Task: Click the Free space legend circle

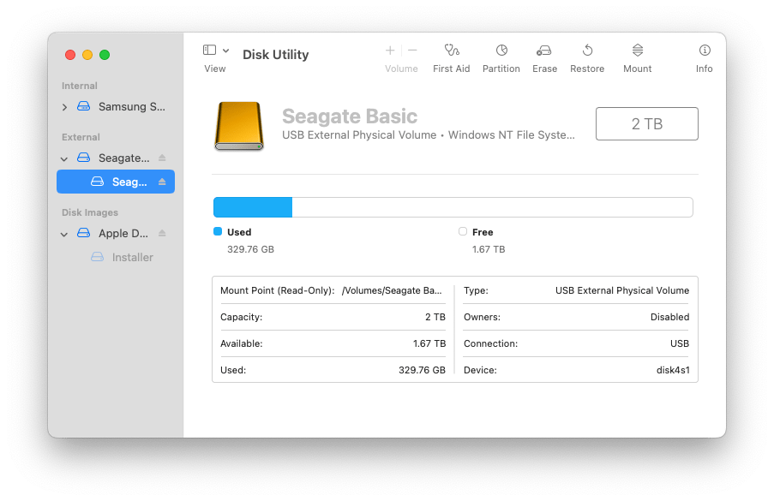Action: tap(460, 232)
